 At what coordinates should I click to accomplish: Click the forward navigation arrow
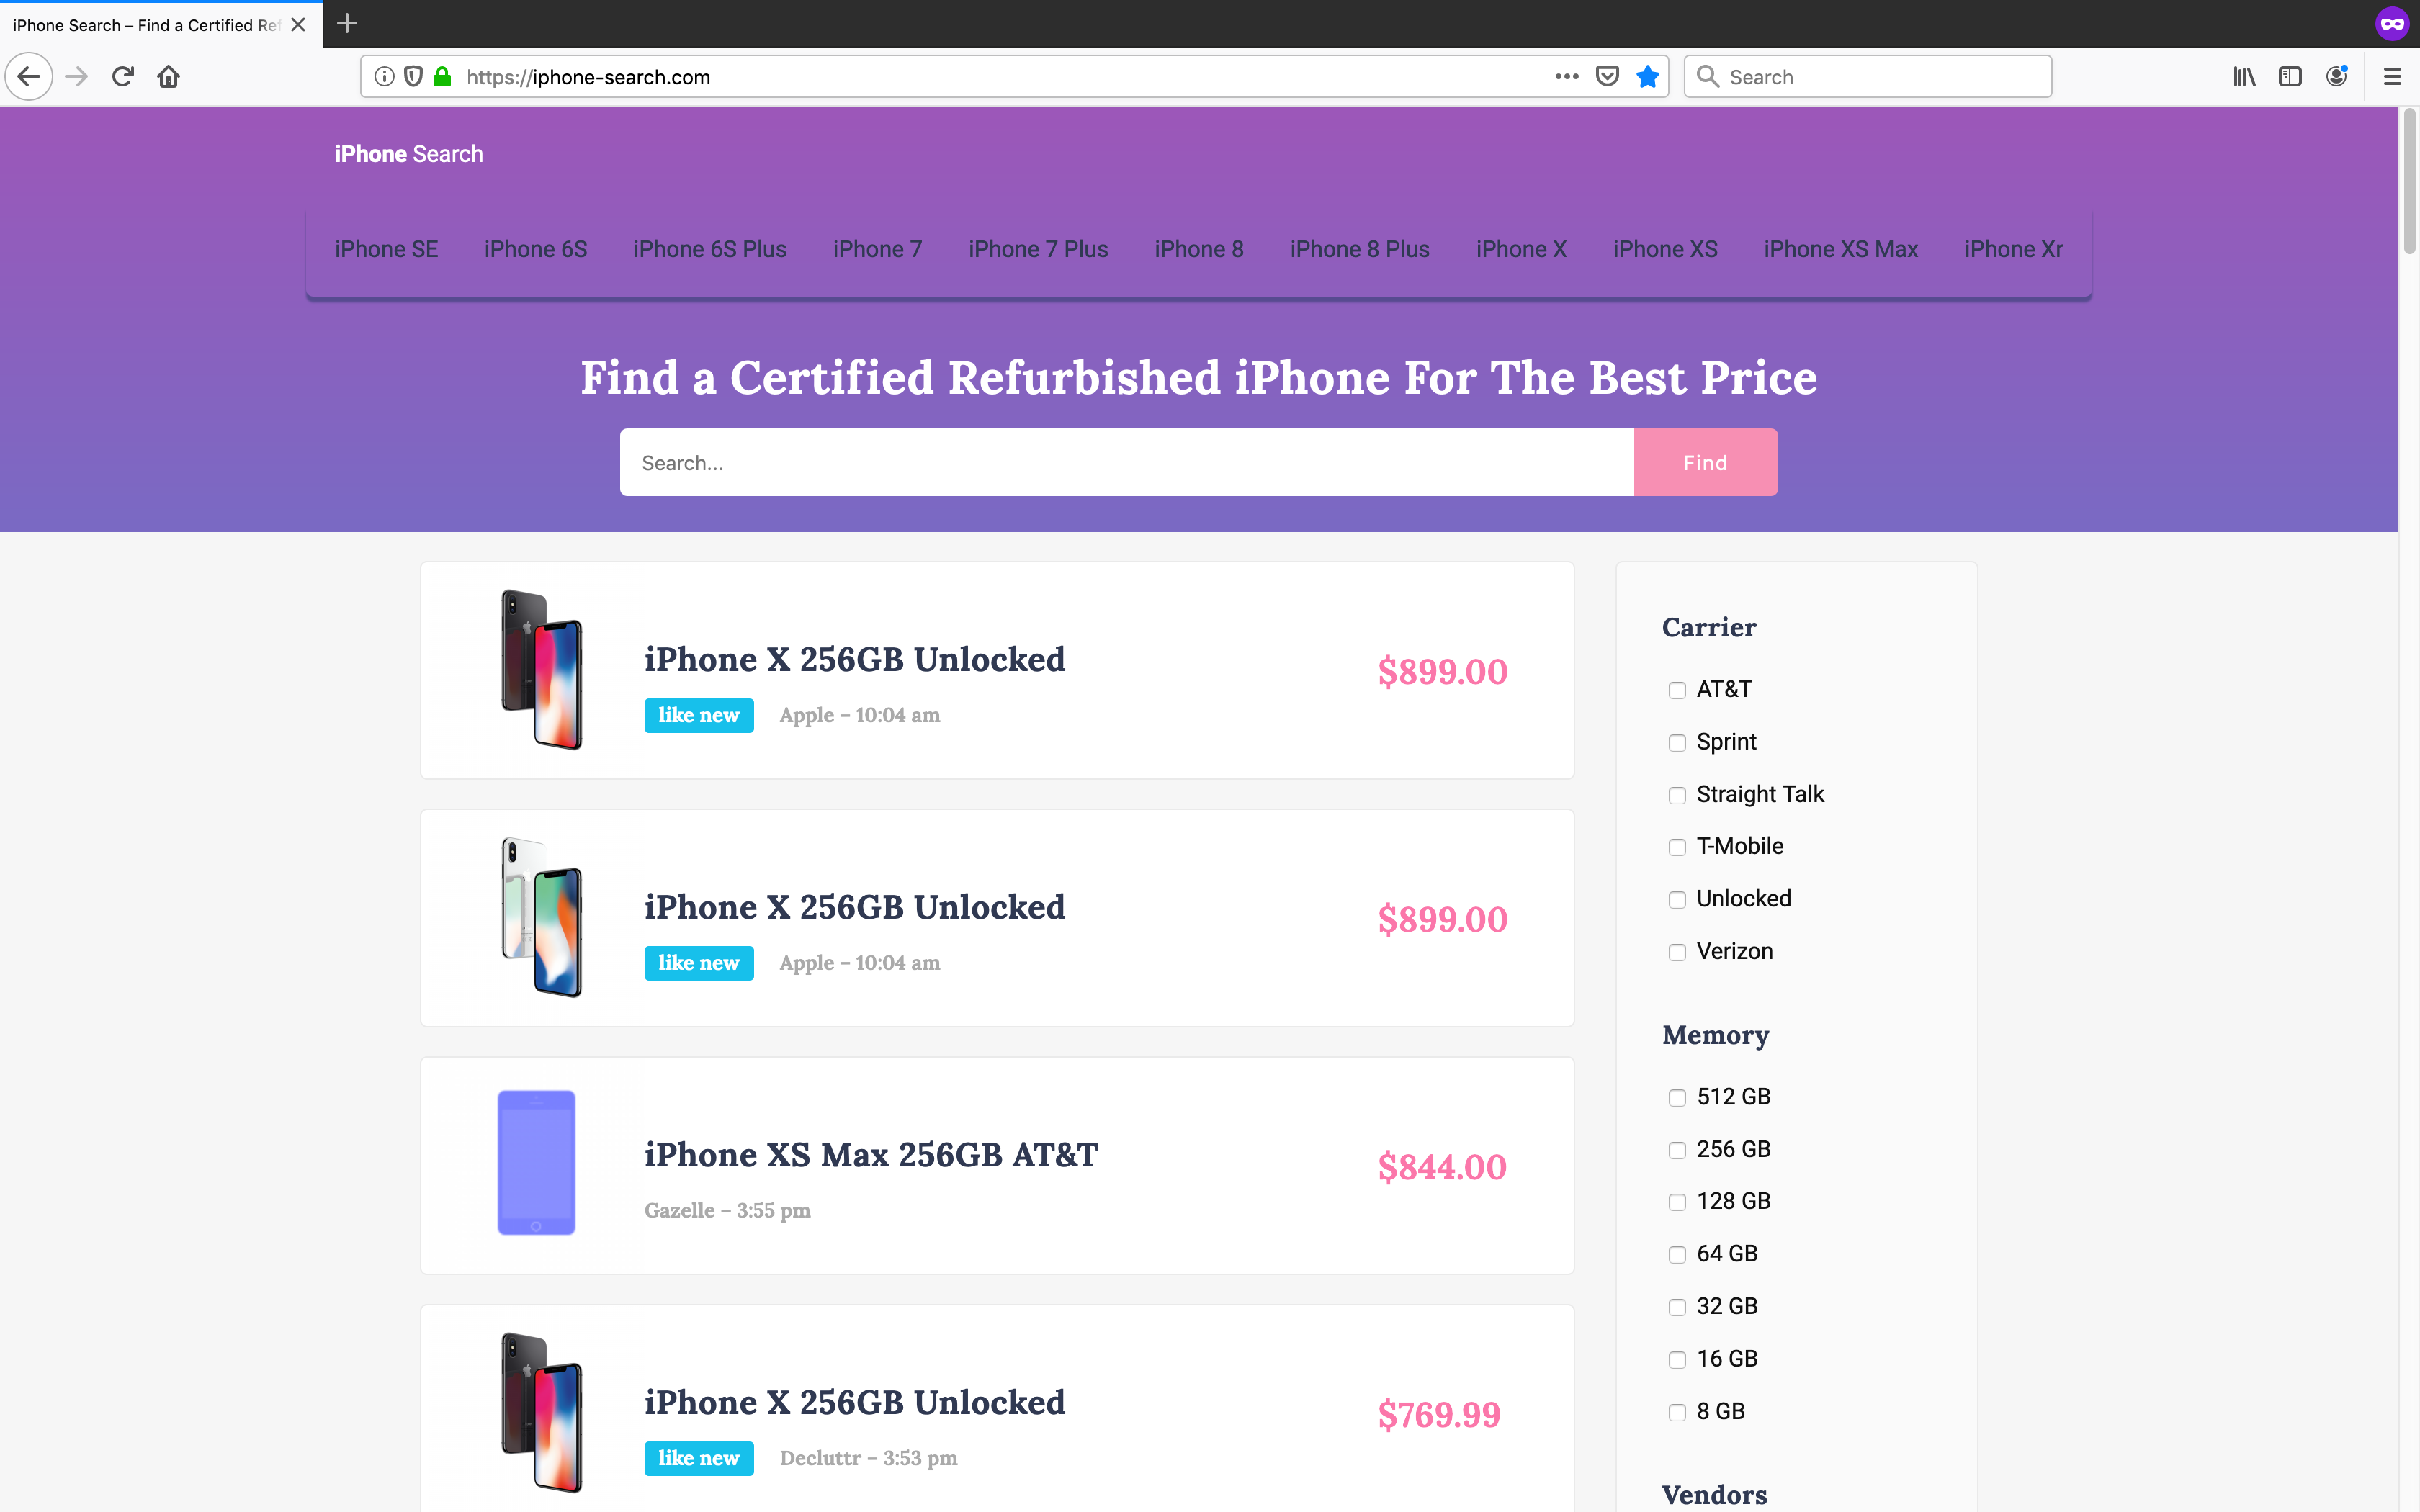tap(76, 76)
